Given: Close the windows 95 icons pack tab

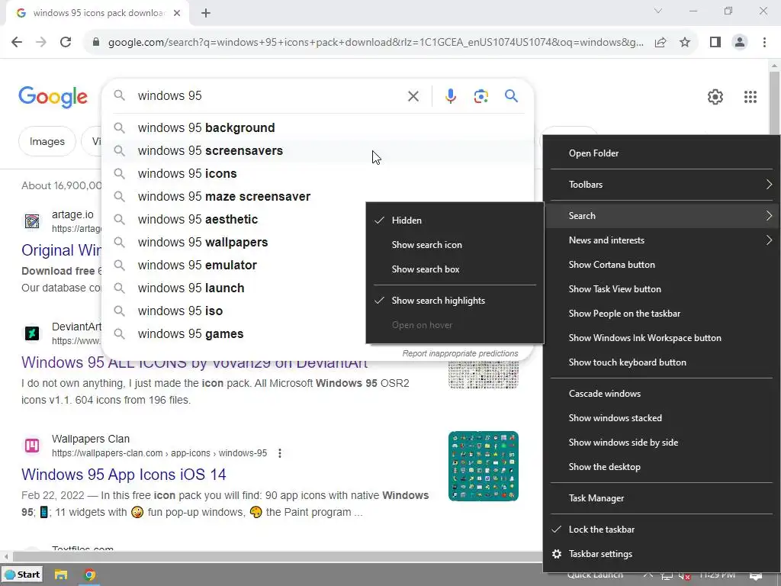Looking at the screenshot, I should pyautogui.click(x=177, y=13).
